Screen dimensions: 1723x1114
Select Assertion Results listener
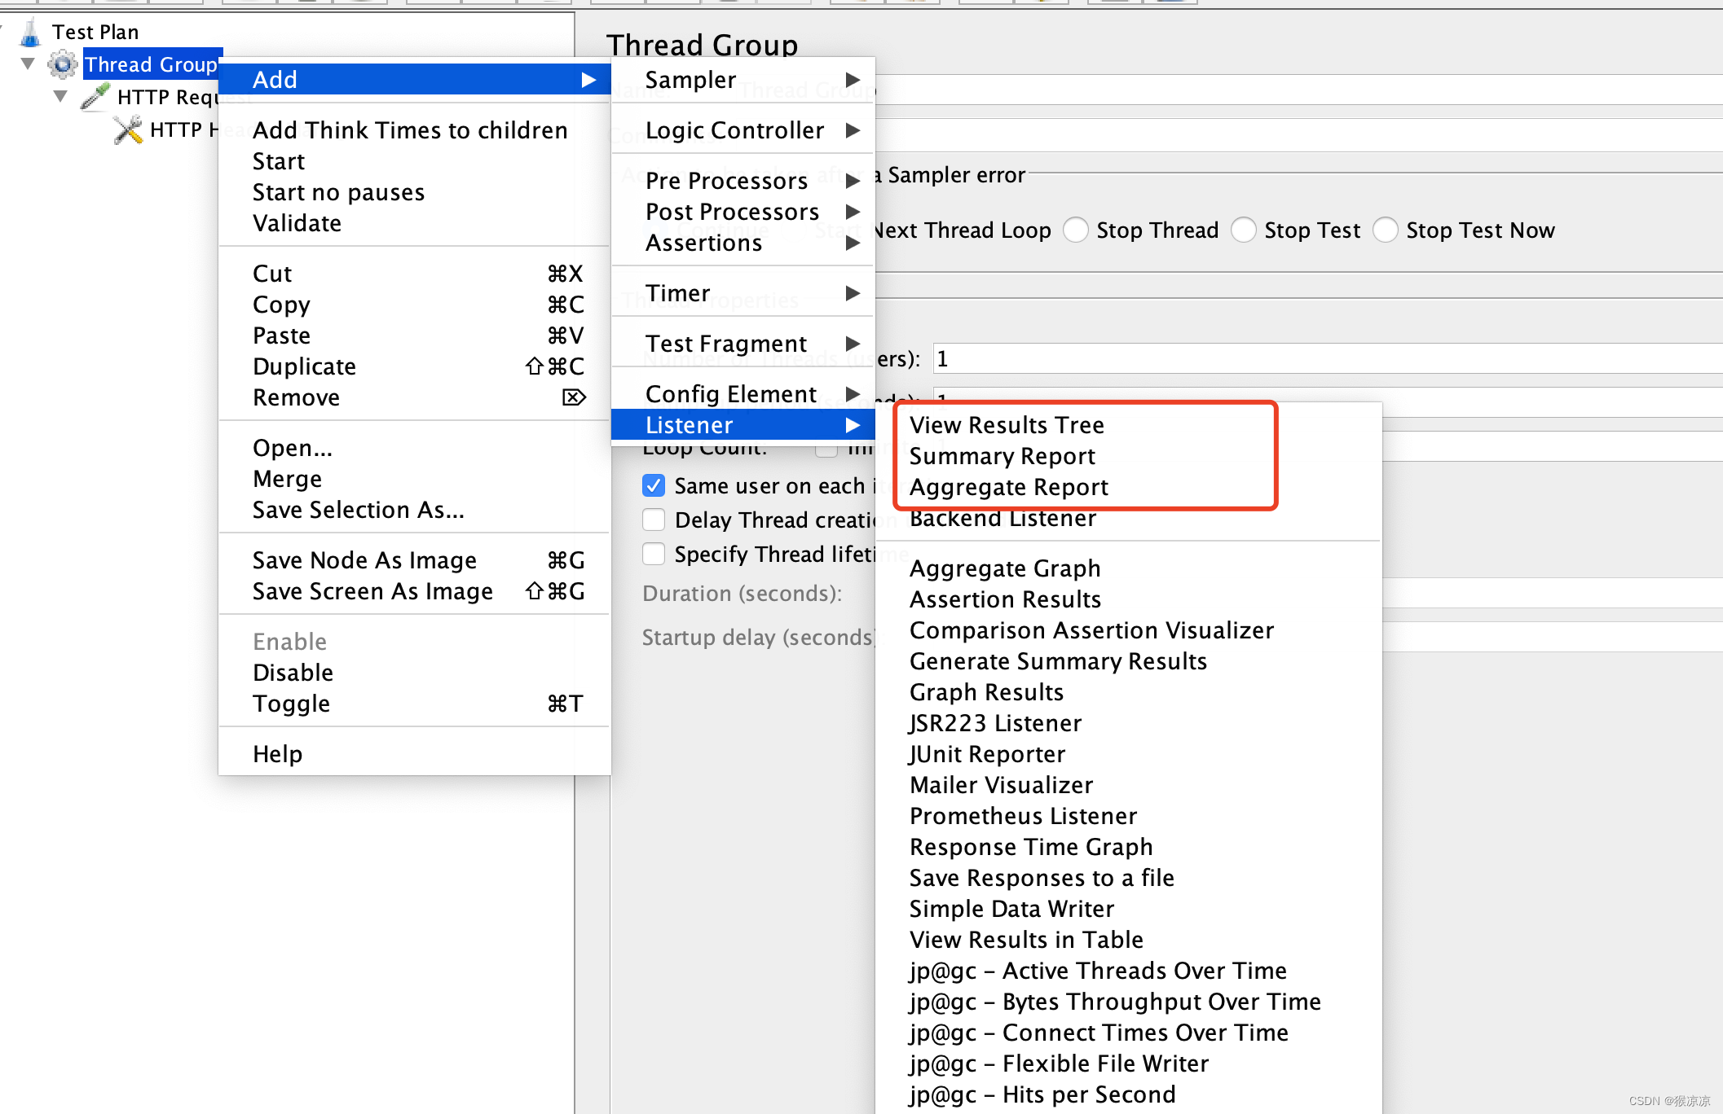pyautogui.click(x=1006, y=599)
